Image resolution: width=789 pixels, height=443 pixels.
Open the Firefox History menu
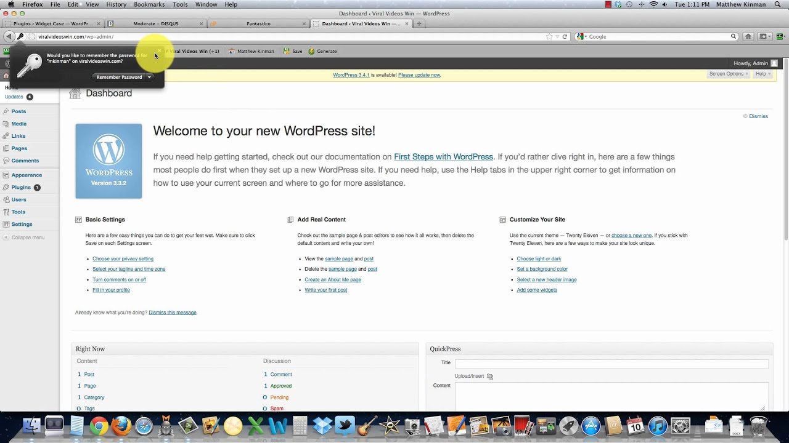point(116,4)
